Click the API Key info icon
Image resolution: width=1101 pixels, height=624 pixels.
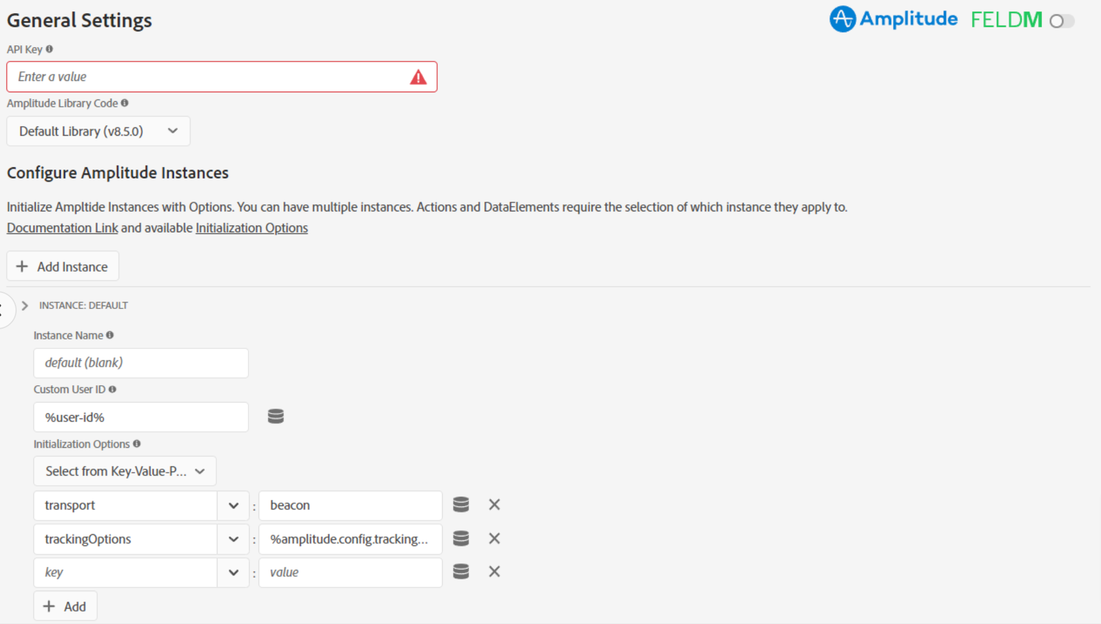click(x=49, y=49)
